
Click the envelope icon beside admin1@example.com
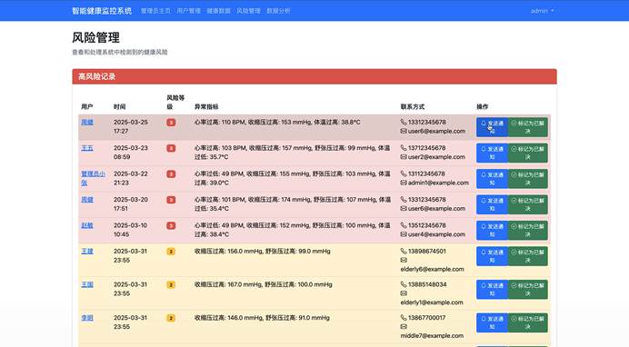[404, 183]
